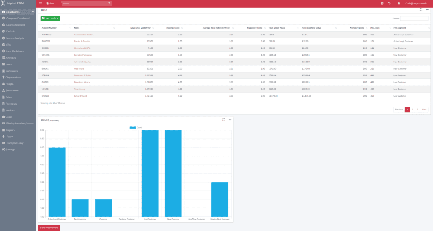The height and width of the screenshot is (231, 433).
Task: Focus the top bar Search field
Action: click(x=85, y=3)
